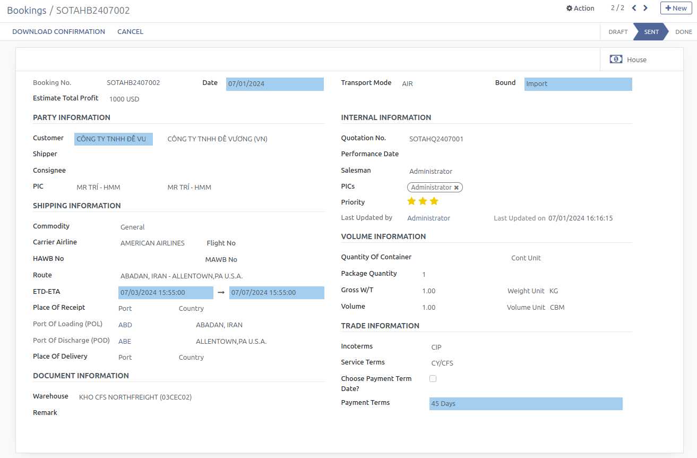
Task: Create a New booking record
Action: pyautogui.click(x=676, y=8)
